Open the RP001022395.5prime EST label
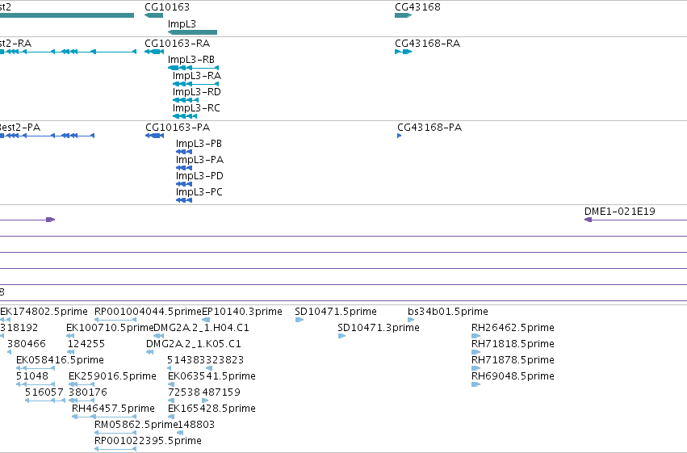Screen dimensions: 687x453 point(148,441)
